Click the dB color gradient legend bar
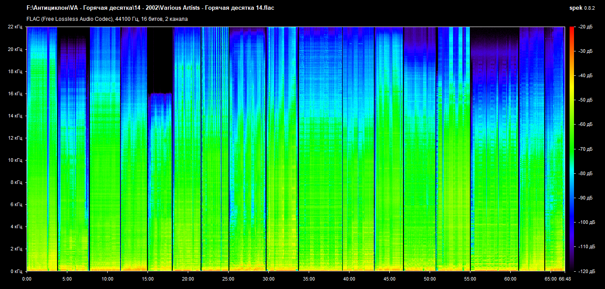The image size is (605, 289). 572,149
